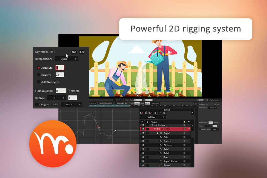Click frame 72 on the timeline ruler
The height and width of the screenshot is (178, 267).
(x=148, y=106)
